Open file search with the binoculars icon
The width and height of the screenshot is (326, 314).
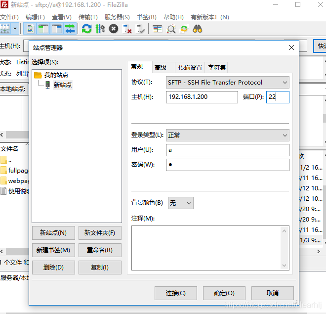click(x=197, y=29)
